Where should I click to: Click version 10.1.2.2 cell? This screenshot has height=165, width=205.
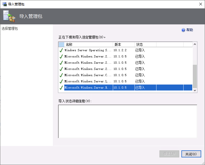coord(120,50)
